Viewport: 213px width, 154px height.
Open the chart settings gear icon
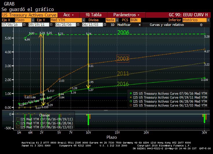(201, 25)
